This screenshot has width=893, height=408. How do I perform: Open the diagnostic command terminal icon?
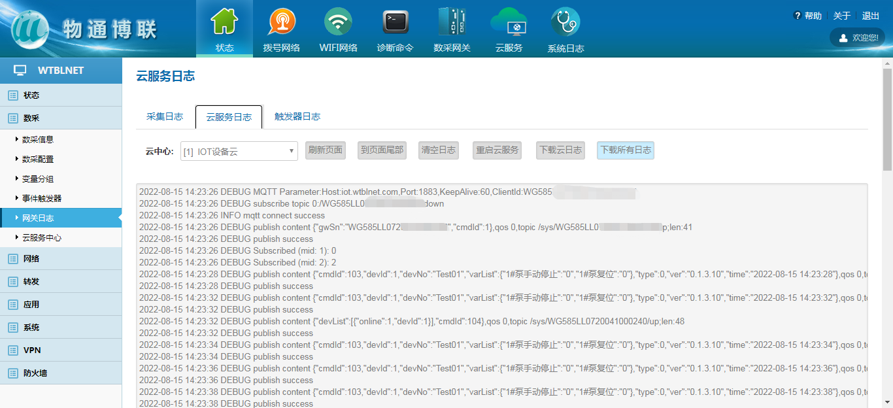[395, 23]
